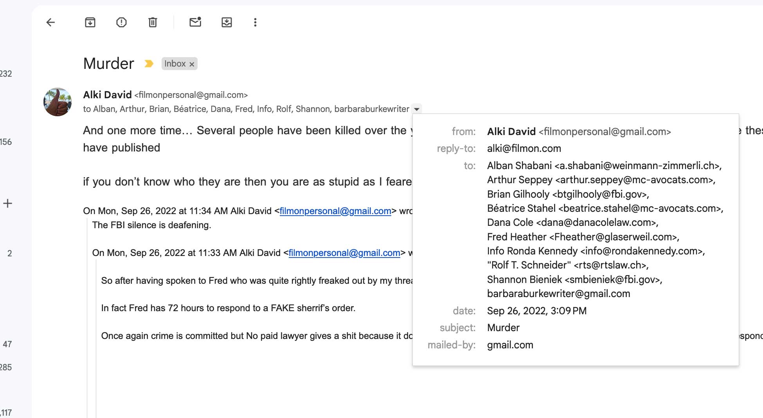Click the back arrow to return to inbox
Image resolution: width=763 pixels, height=418 pixels.
pos(50,22)
